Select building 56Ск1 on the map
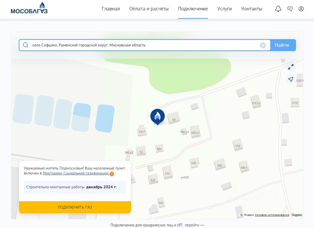This screenshot has height=228, width=314. click(x=195, y=132)
